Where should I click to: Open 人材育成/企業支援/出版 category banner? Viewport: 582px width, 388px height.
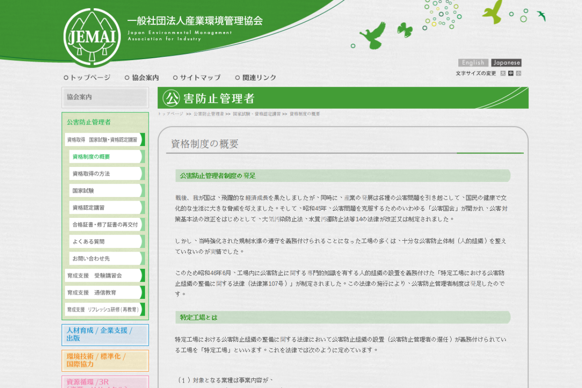click(105, 335)
